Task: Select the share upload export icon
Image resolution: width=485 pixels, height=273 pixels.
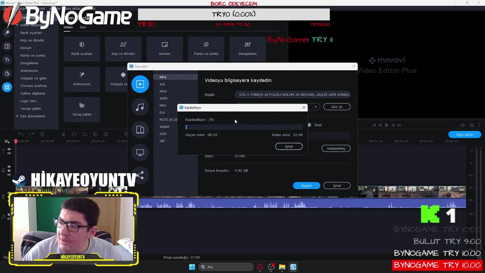Action: (140, 175)
